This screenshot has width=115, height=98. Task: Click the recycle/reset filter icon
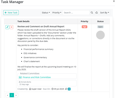(x=96, y=13)
